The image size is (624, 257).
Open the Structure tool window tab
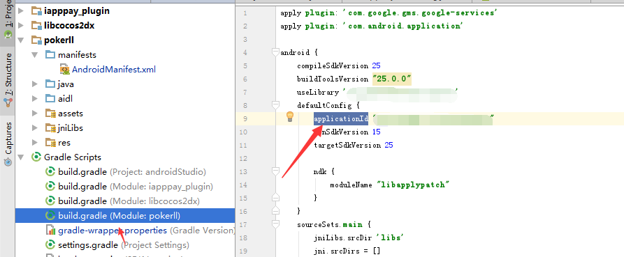[8, 81]
